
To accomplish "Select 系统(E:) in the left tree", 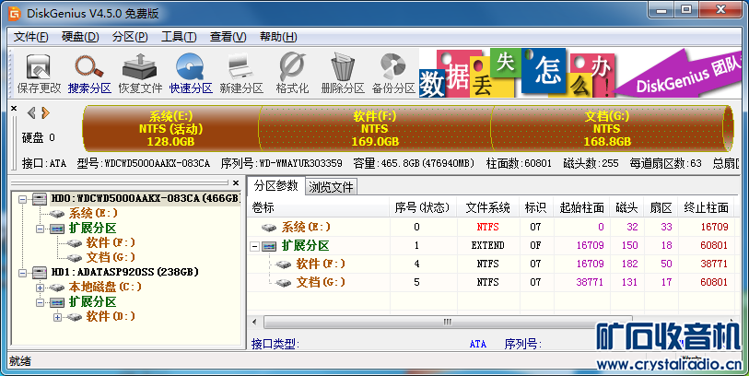I will [x=93, y=213].
